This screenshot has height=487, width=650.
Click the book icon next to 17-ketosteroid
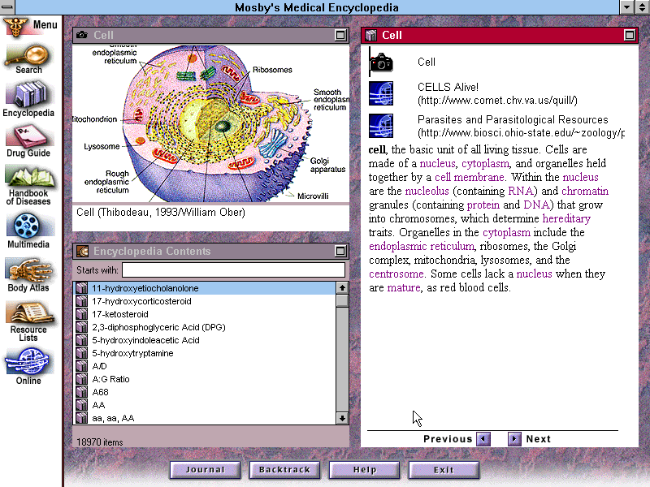tap(82, 314)
